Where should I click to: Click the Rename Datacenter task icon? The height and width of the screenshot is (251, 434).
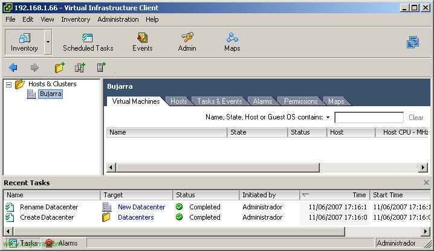(10, 207)
